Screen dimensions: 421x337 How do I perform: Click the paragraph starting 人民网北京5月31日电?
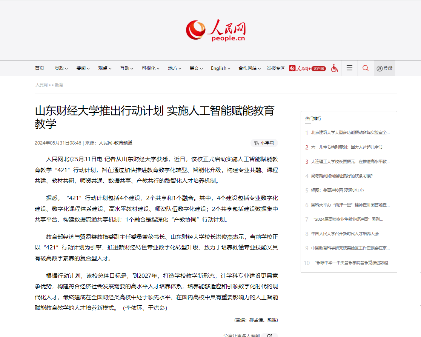click(x=156, y=170)
